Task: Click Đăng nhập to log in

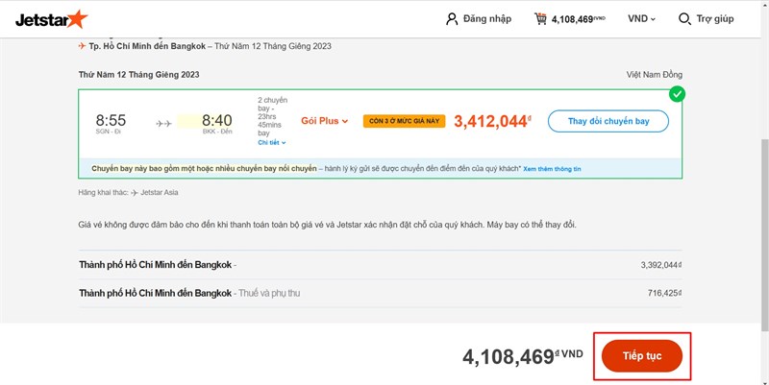Action: click(x=489, y=18)
